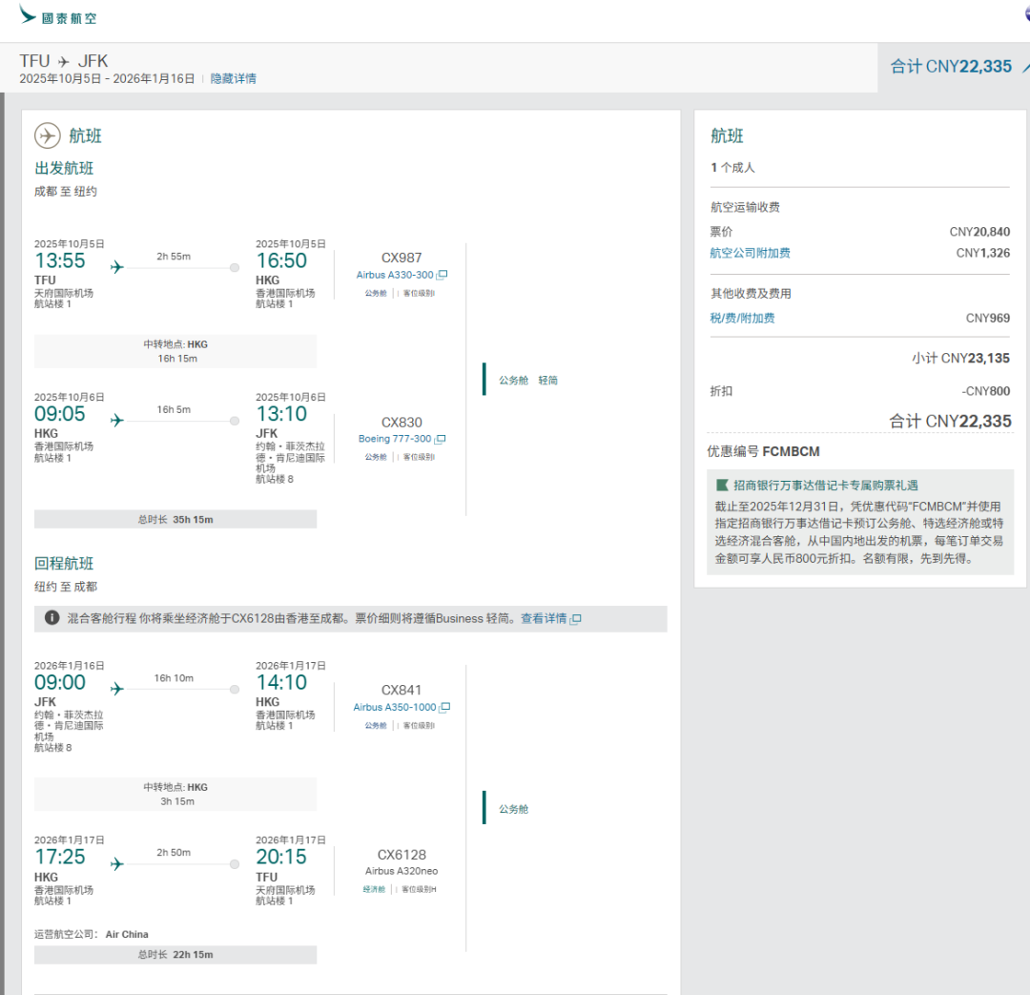Open the Airbus A350-1000 aircraft link
Image resolution: width=1030 pixels, height=995 pixels.
[394, 708]
